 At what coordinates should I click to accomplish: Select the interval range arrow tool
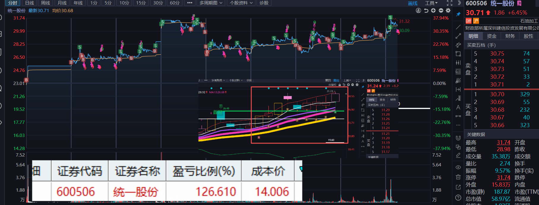coord(458,89)
